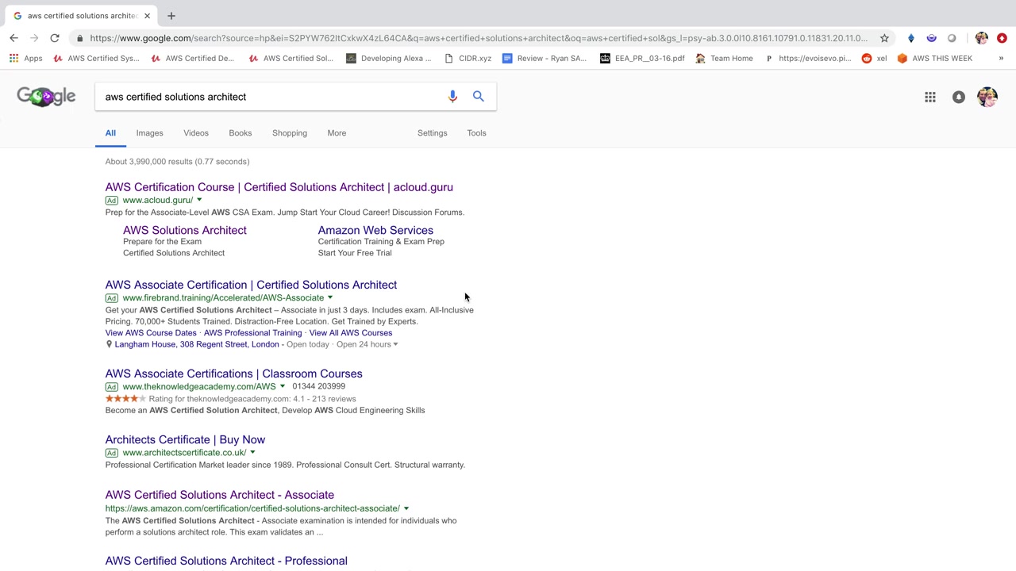Click the blue diamond extension icon

tap(911, 38)
